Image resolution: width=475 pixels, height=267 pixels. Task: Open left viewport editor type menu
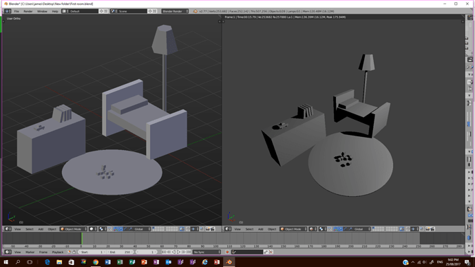pyautogui.click(x=8, y=229)
